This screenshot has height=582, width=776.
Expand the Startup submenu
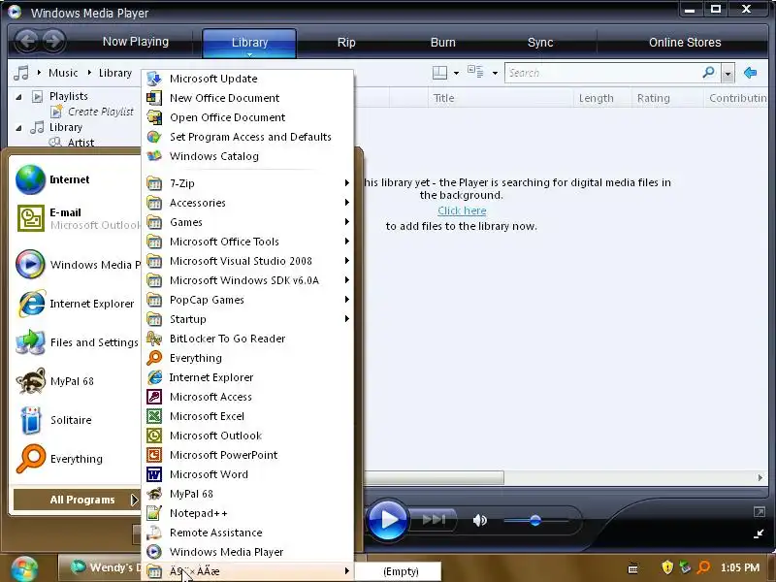coord(247,319)
